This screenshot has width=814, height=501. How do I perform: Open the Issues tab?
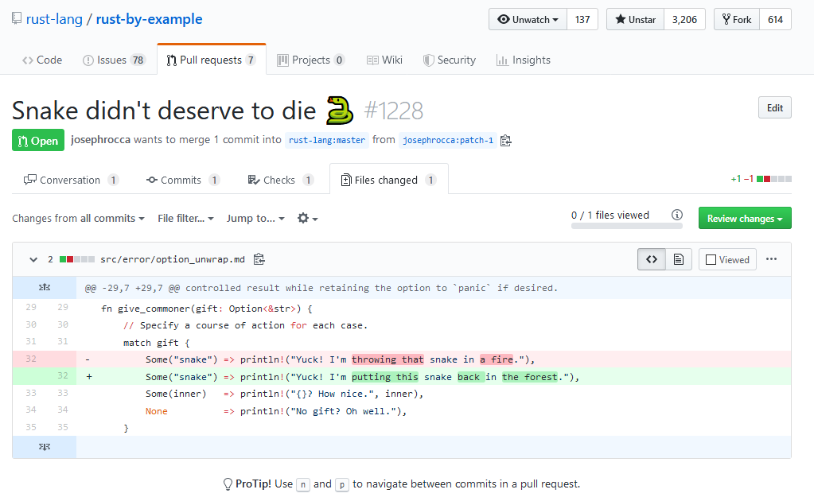(x=114, y=60)
